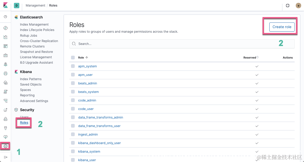304x162 pixels.
Task: Open Machine Learning icon in sidebar
Action: coord(5,73)
